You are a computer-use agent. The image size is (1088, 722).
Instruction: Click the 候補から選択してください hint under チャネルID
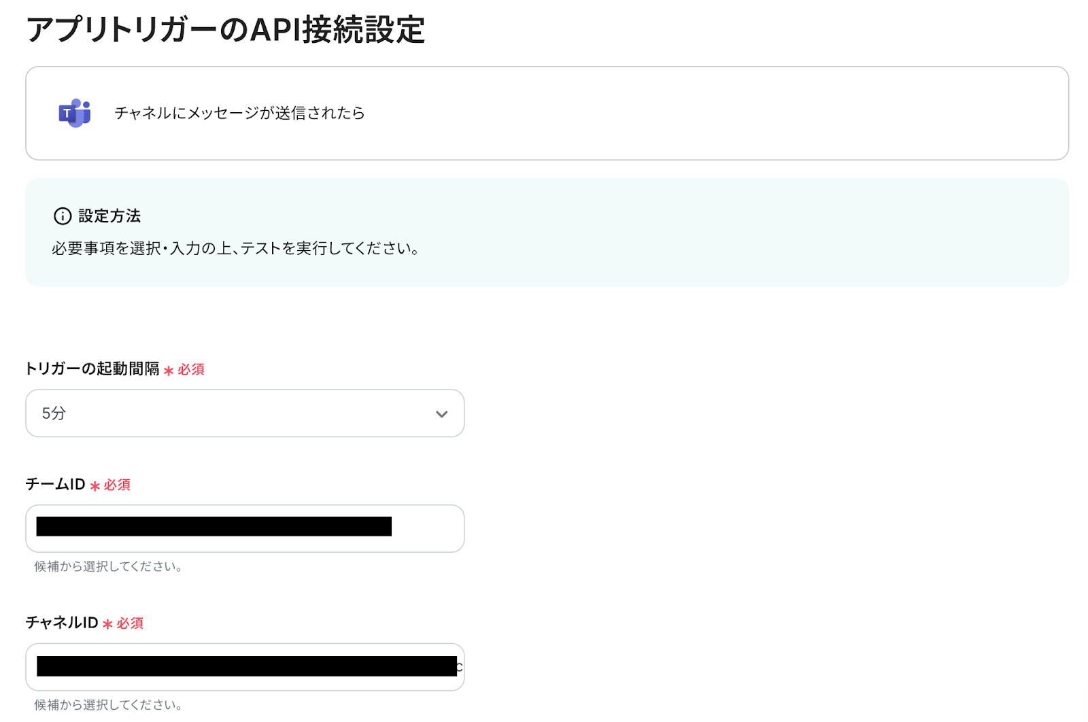point(108,704)
